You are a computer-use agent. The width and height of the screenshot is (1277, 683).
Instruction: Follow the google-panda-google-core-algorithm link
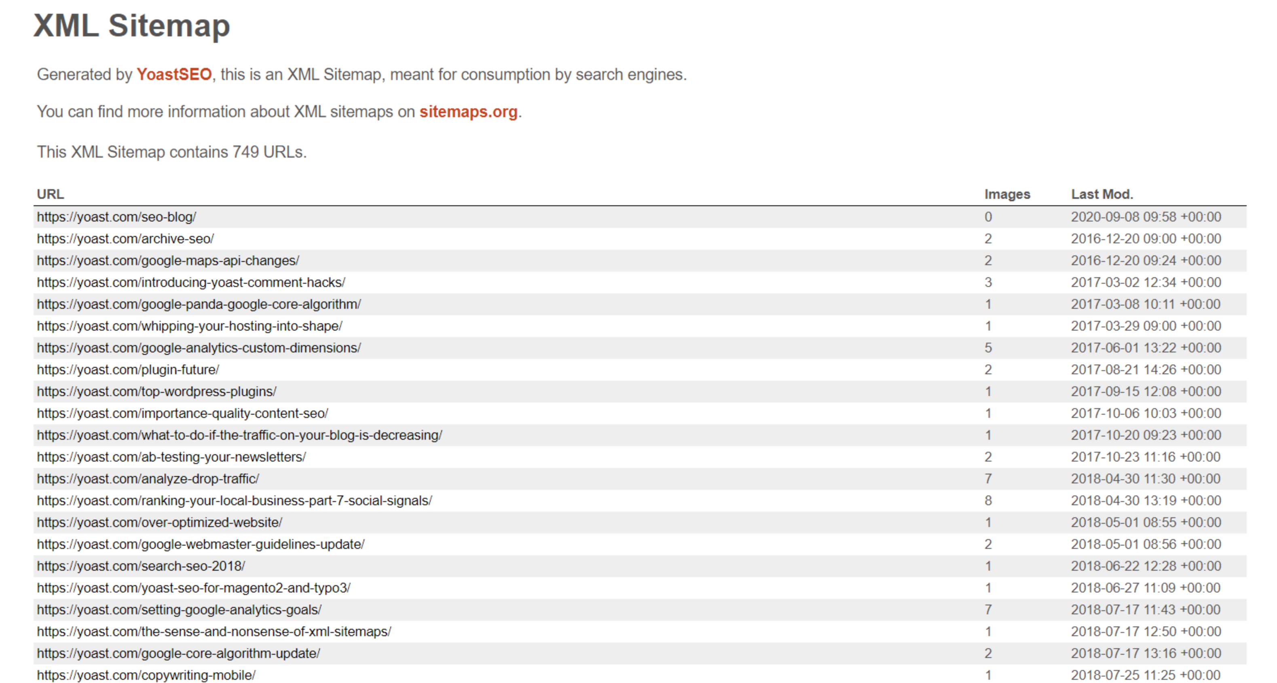click(199, 304)
